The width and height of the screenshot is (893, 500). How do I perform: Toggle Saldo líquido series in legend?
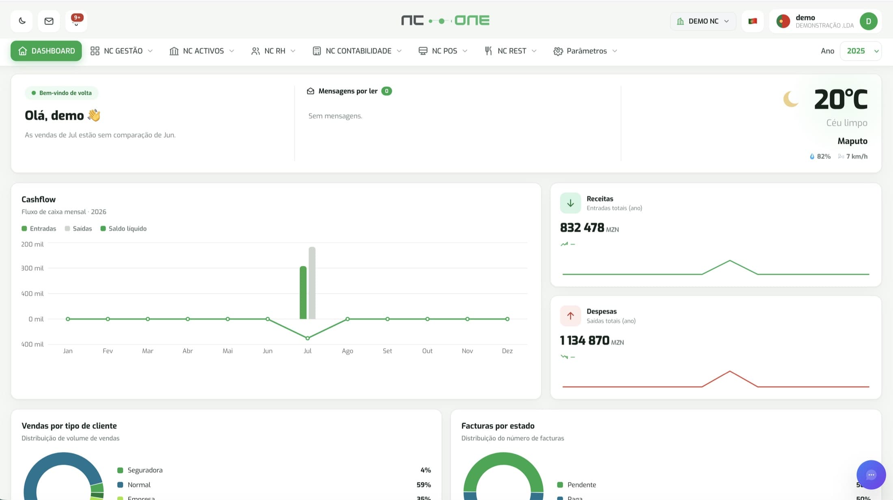pos(123,229)
